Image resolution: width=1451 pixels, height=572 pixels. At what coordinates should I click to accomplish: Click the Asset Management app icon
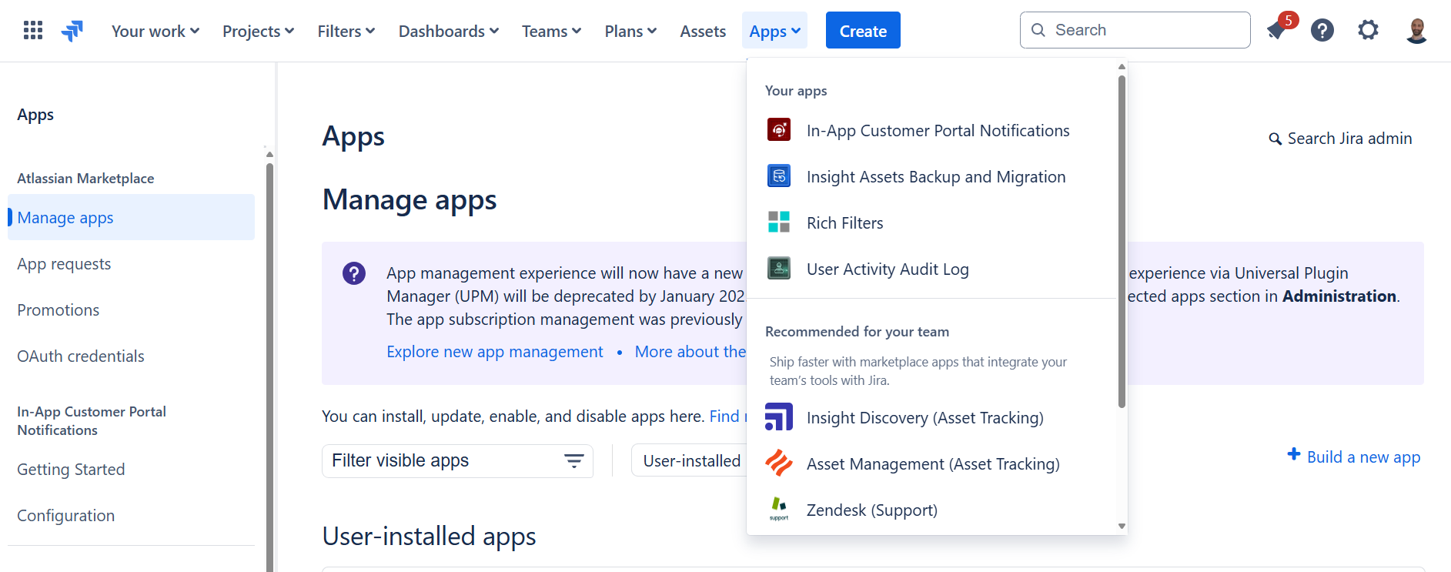pos(779,463)
